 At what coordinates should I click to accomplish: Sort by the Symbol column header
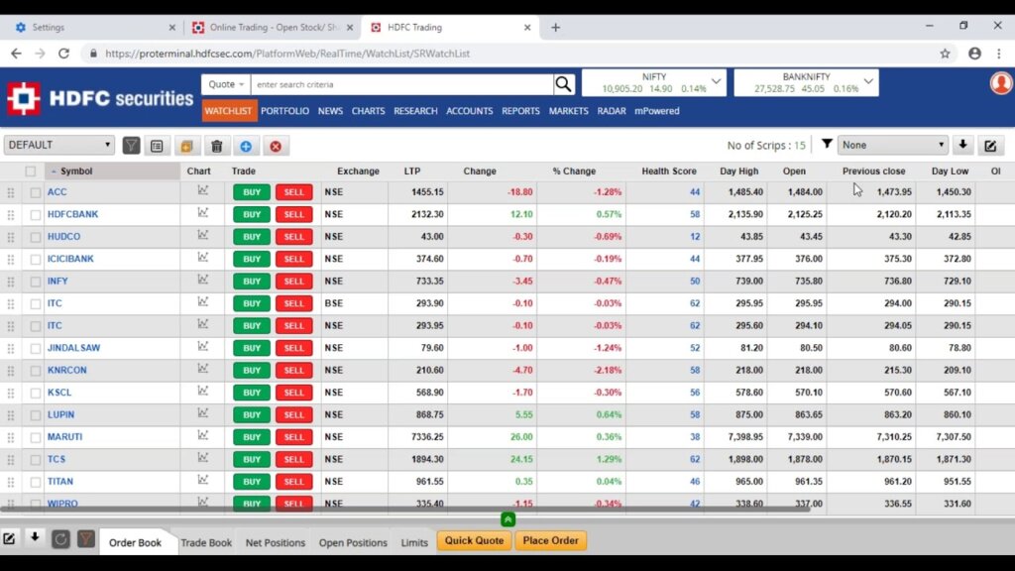(76, 171)
